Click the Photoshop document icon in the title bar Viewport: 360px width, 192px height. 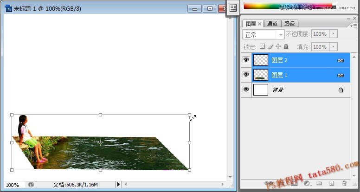coord(8,9)
